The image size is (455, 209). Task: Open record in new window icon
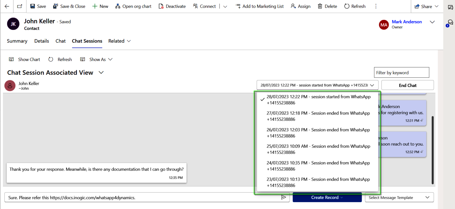[x=20, y=6]
